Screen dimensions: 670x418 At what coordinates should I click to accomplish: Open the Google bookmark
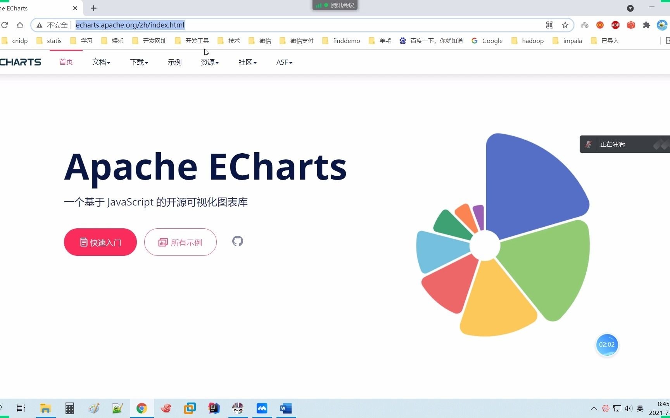[x=487, y=41]
